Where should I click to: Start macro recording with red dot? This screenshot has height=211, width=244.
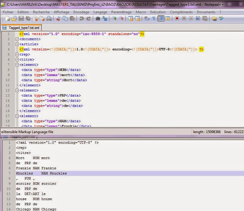(177, 18)
